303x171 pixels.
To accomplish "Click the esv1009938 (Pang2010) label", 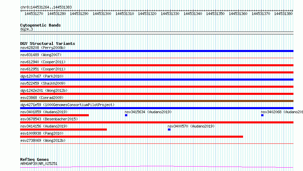I will click(42, 133).
